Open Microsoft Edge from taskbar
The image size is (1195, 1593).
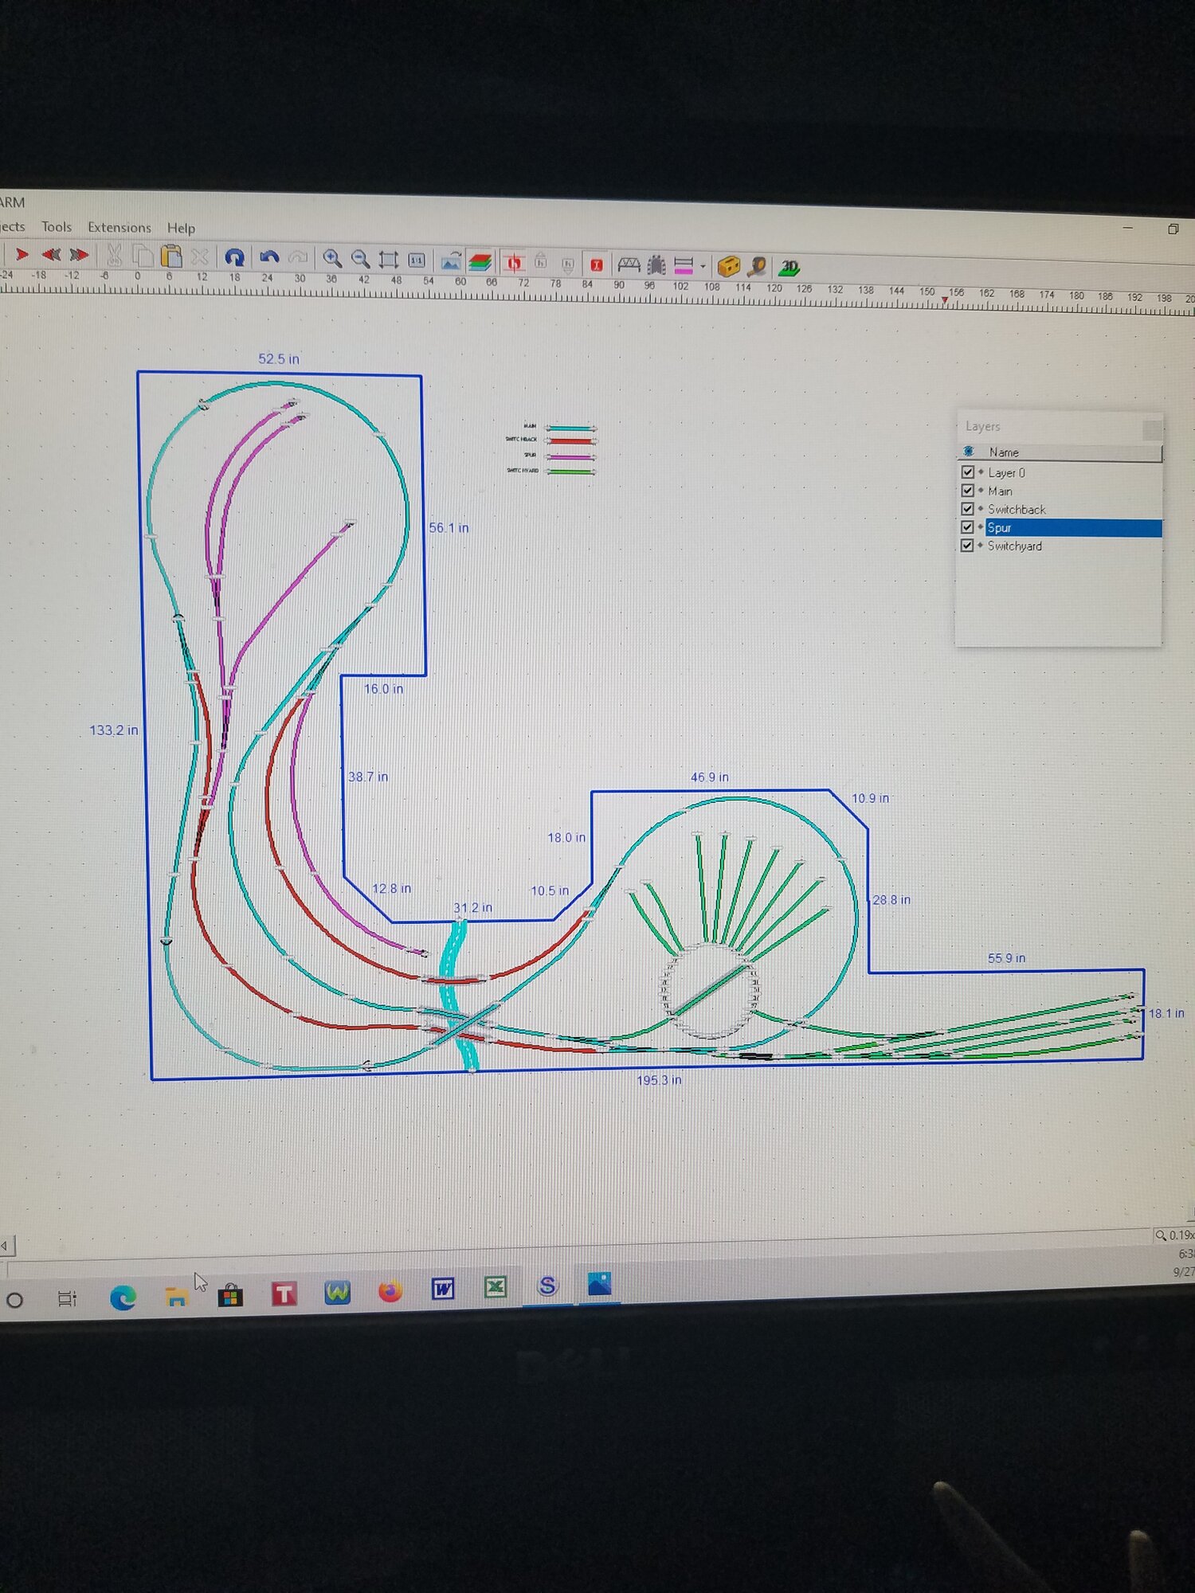click(x=123, y=1297)
